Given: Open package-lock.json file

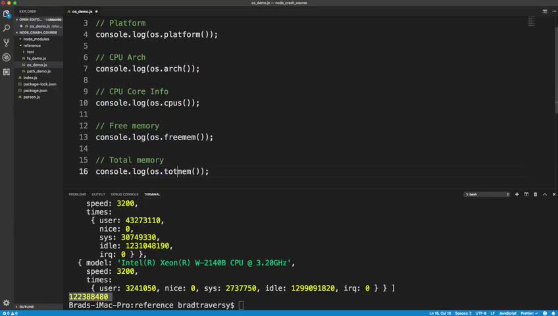Looking at the screenshot, I should tap(39, 84).
